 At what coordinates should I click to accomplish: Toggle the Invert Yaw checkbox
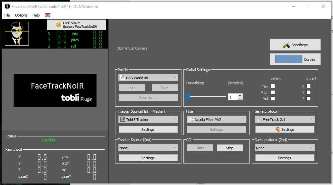point(273,86)
